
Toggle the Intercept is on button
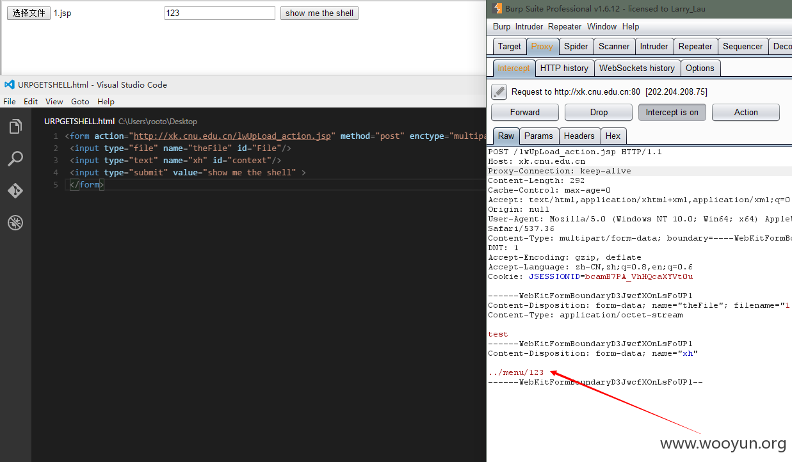(672, 112)
